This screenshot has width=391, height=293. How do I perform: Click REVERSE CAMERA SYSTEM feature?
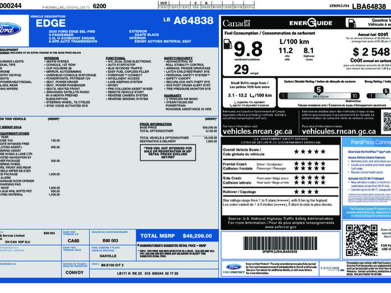click(x=128, y=95)
